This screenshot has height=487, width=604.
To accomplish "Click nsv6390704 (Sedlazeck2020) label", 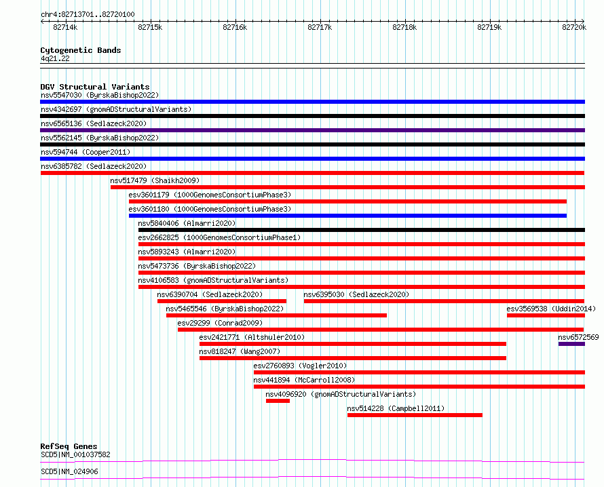I will 210,294.
